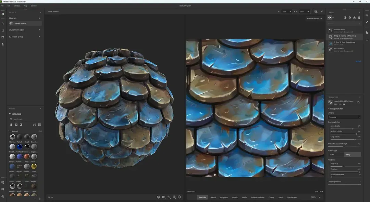Viewport: 370px width, 202px height.
Task: Switch the Assets panel to list view
Action: 39,124
